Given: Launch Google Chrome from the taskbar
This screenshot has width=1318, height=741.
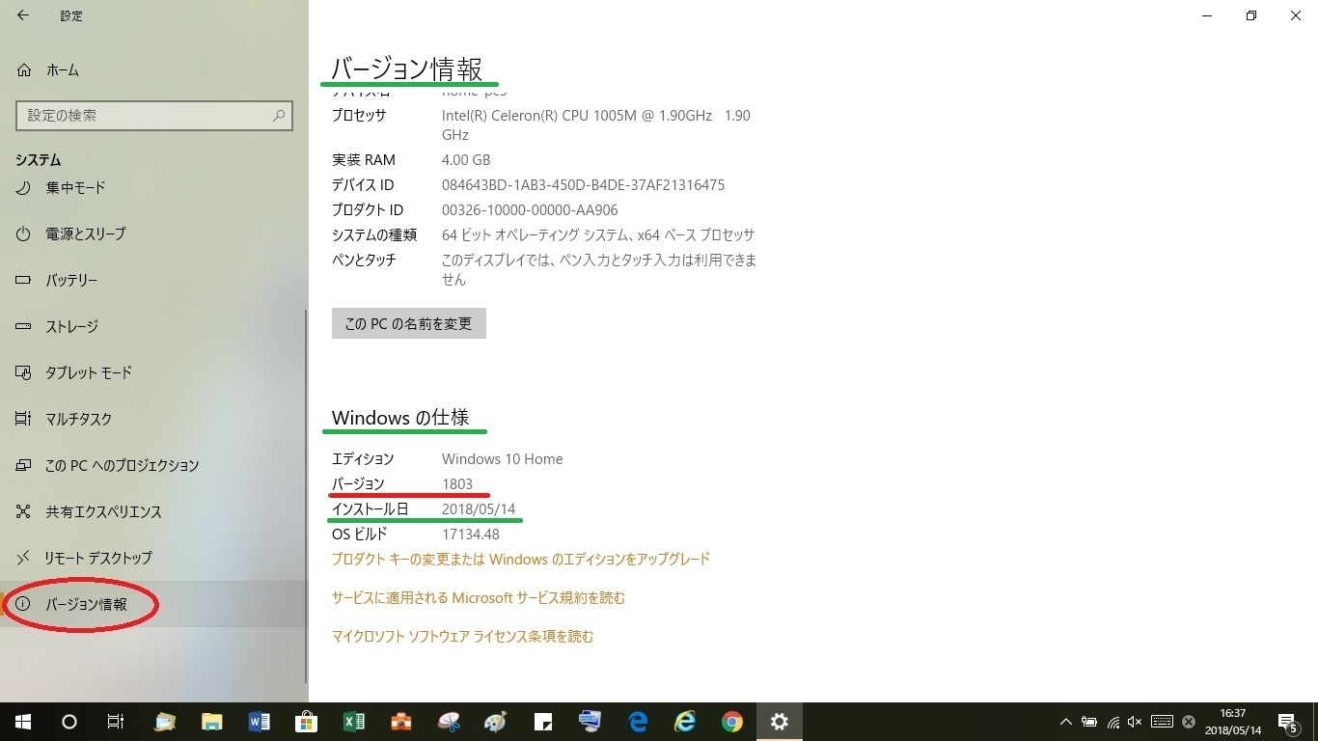Looking at the screenshot, I should 732,722.
